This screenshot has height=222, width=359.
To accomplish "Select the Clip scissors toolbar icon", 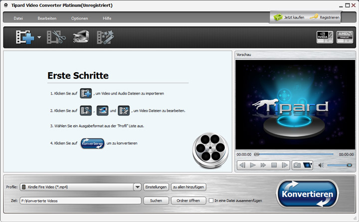I will click(56, 37).
